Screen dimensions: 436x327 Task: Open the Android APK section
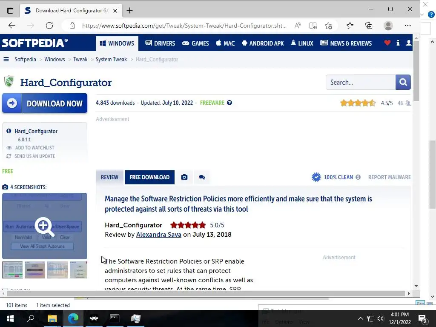pyautogui.click(x=263, y=43)
